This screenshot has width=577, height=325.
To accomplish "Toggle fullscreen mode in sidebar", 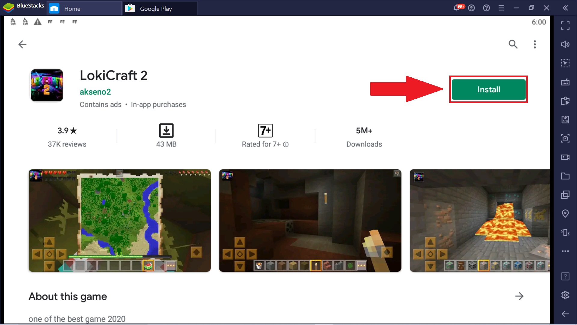I will pos(565,26).
